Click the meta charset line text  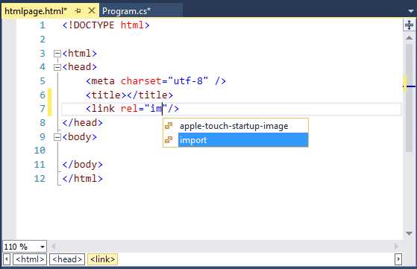pos(156,80)
